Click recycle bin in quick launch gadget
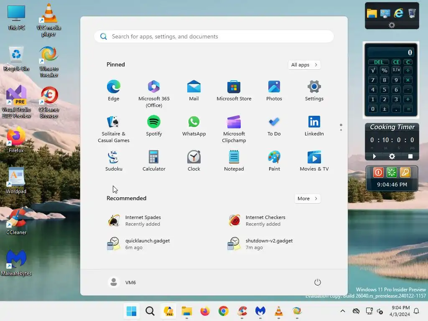428x321 pixels. [x=412, y=13]
